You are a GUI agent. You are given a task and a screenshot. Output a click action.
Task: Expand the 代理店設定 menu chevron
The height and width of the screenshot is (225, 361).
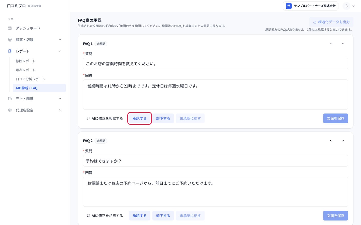click(x=60, y=110)
